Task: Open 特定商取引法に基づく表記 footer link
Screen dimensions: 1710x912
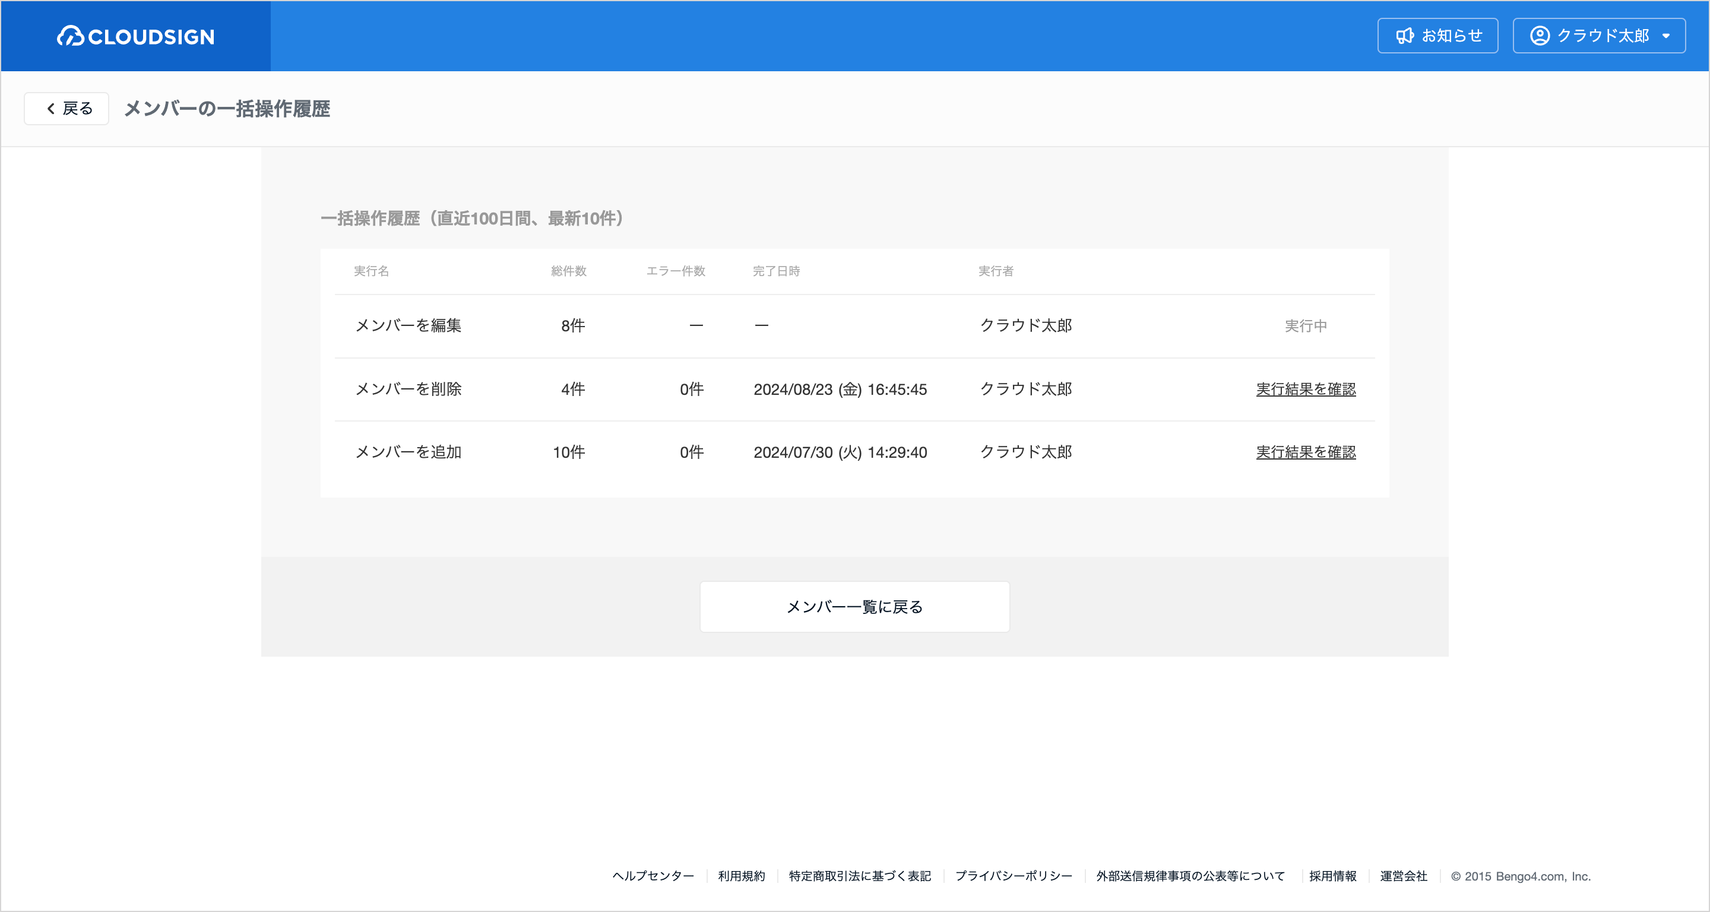Action: pos(860,876)
